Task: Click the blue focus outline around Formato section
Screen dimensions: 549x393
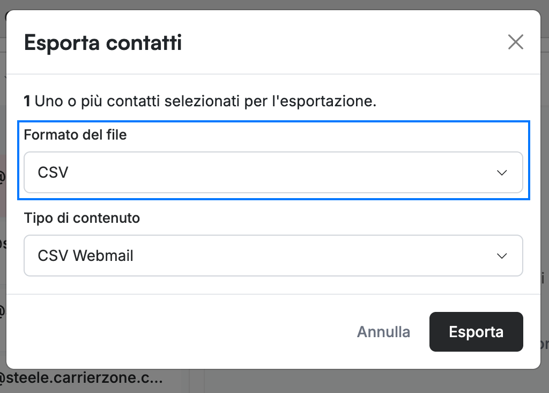Action: 273,121
